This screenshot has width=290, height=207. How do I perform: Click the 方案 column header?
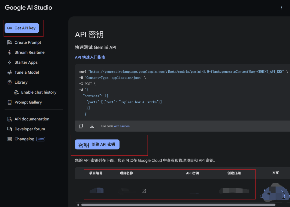click(275, 173)
